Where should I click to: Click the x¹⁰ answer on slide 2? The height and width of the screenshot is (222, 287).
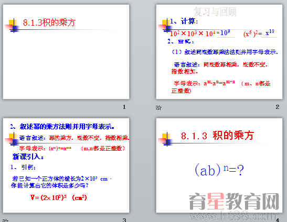tap(270, 32)
